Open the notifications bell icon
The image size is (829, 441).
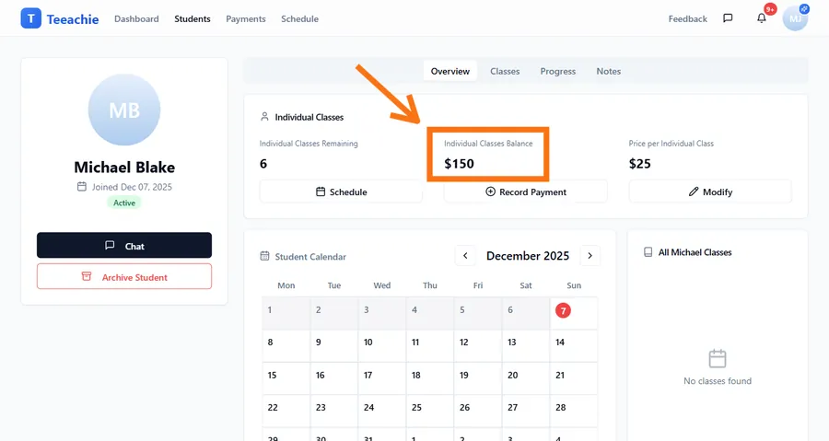point(762,18)
